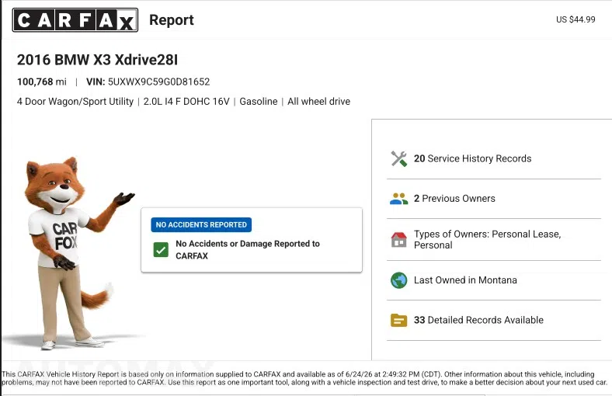Click the CARFAX Vehicle History Report disclaimer

(305, 378)
